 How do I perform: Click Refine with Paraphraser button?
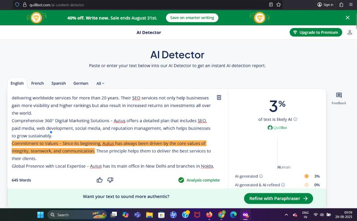coord(278,198)
